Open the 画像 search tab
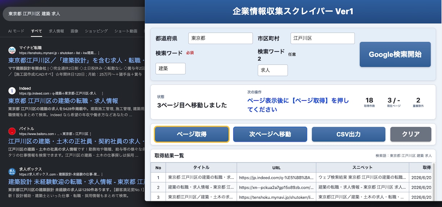 tap(74, 31)
